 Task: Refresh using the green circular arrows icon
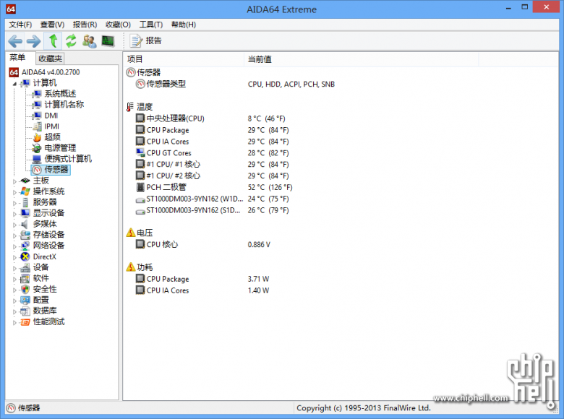[x=71, y=41]
